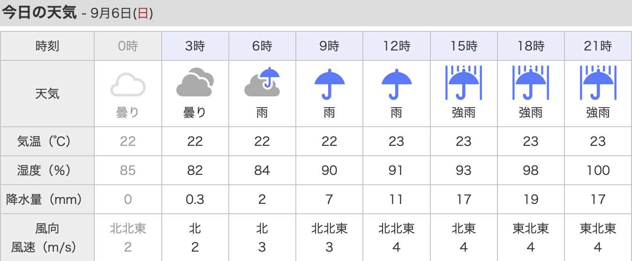Click the 0.3 precipitation value at 3時

195,199
